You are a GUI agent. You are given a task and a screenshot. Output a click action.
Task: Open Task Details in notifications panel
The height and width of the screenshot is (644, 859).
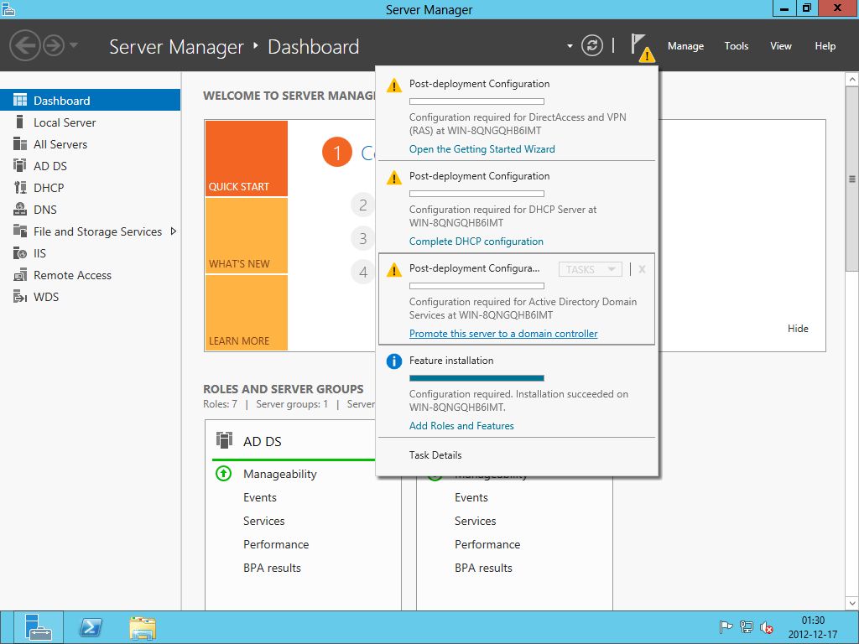coord(435,455)
